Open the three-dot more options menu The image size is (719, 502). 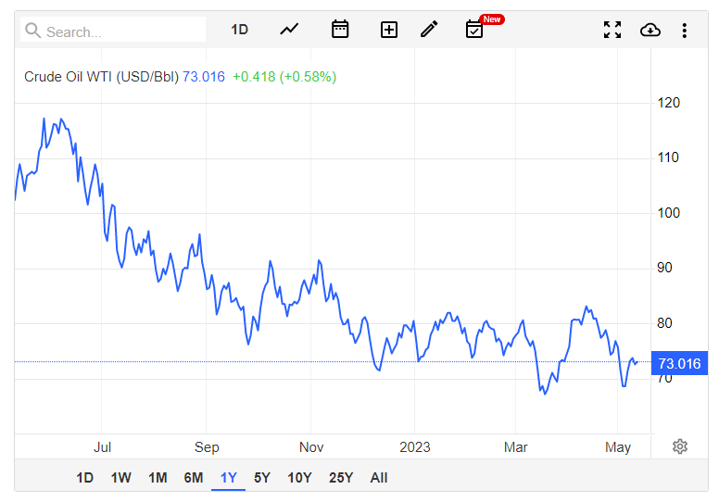(x=684, y=31)
